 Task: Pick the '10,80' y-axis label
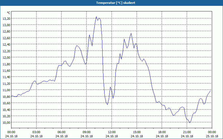point(6,96)
